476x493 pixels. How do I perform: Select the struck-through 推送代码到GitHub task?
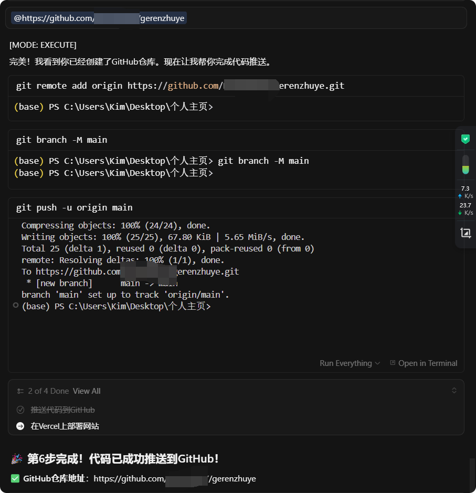(x=62, y=410)
